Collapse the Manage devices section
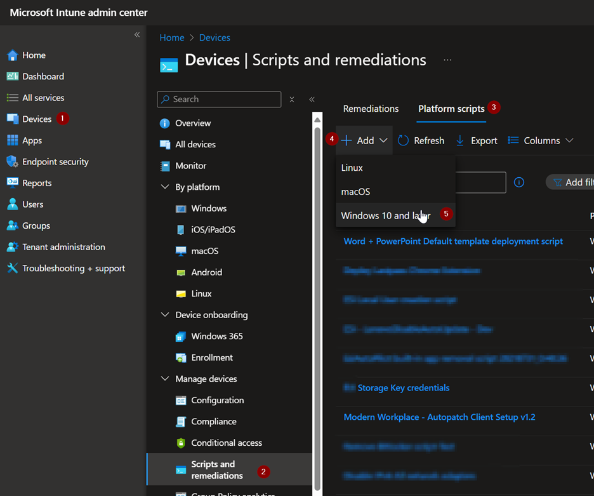 165,379
